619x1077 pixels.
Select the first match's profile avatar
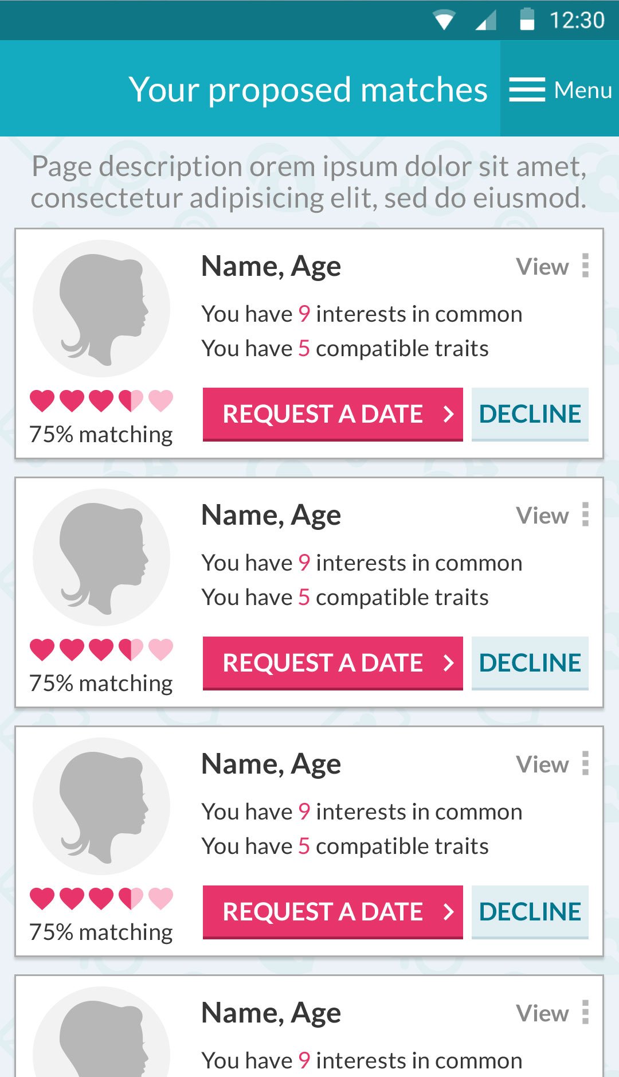101,309
